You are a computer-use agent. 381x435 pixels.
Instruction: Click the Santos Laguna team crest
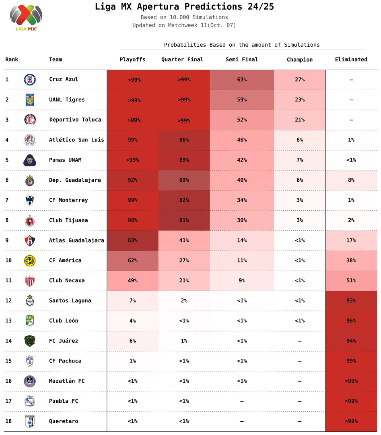pos(30,300)
